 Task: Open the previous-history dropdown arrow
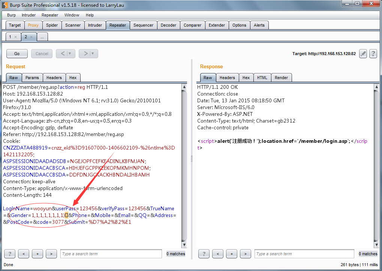click(70, 54)
